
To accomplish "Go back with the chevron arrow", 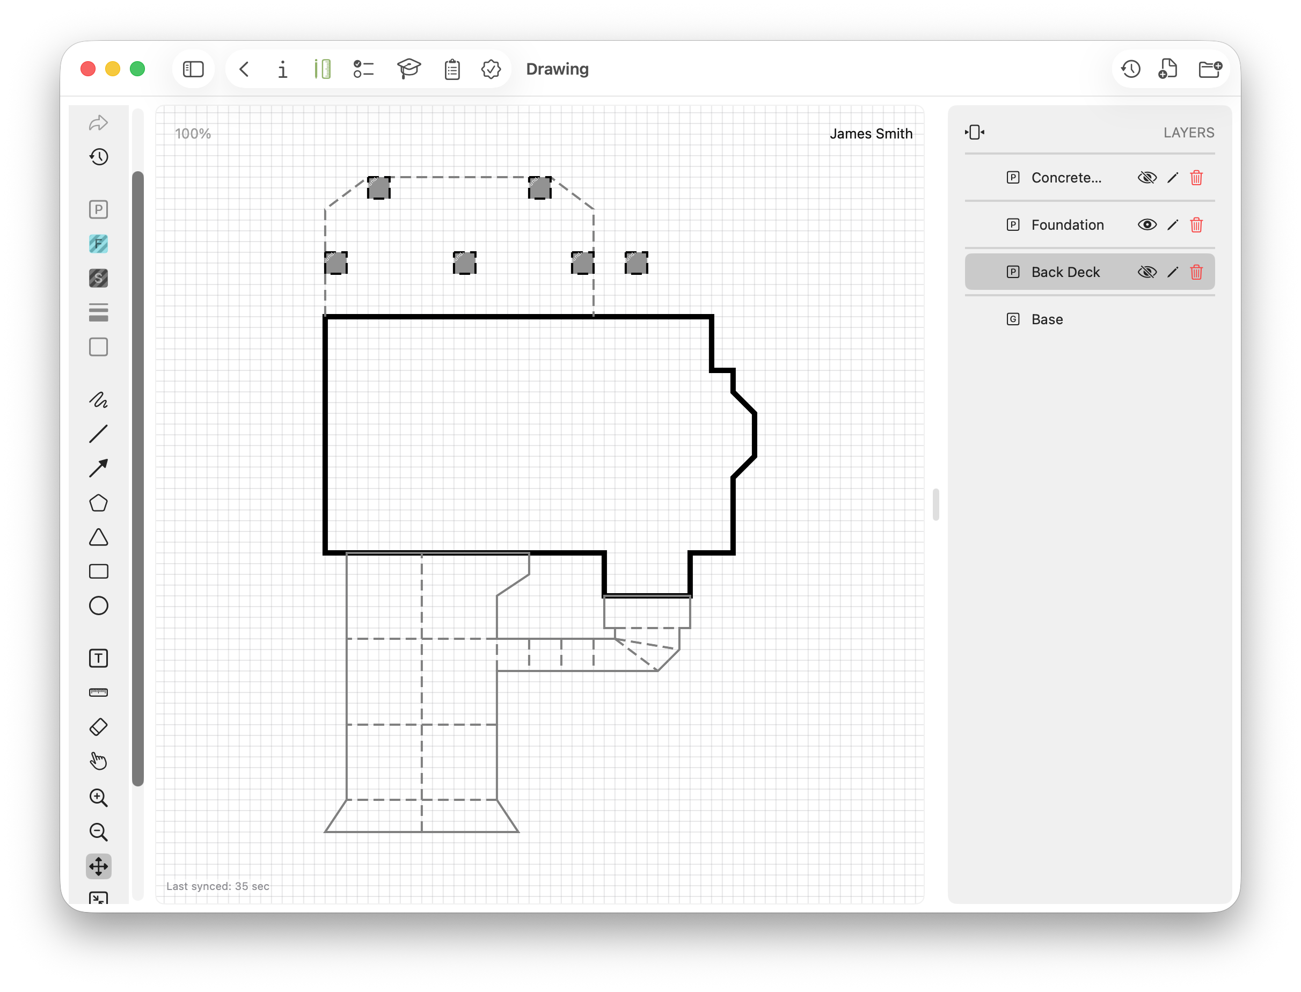I will (x=244, y=69).
